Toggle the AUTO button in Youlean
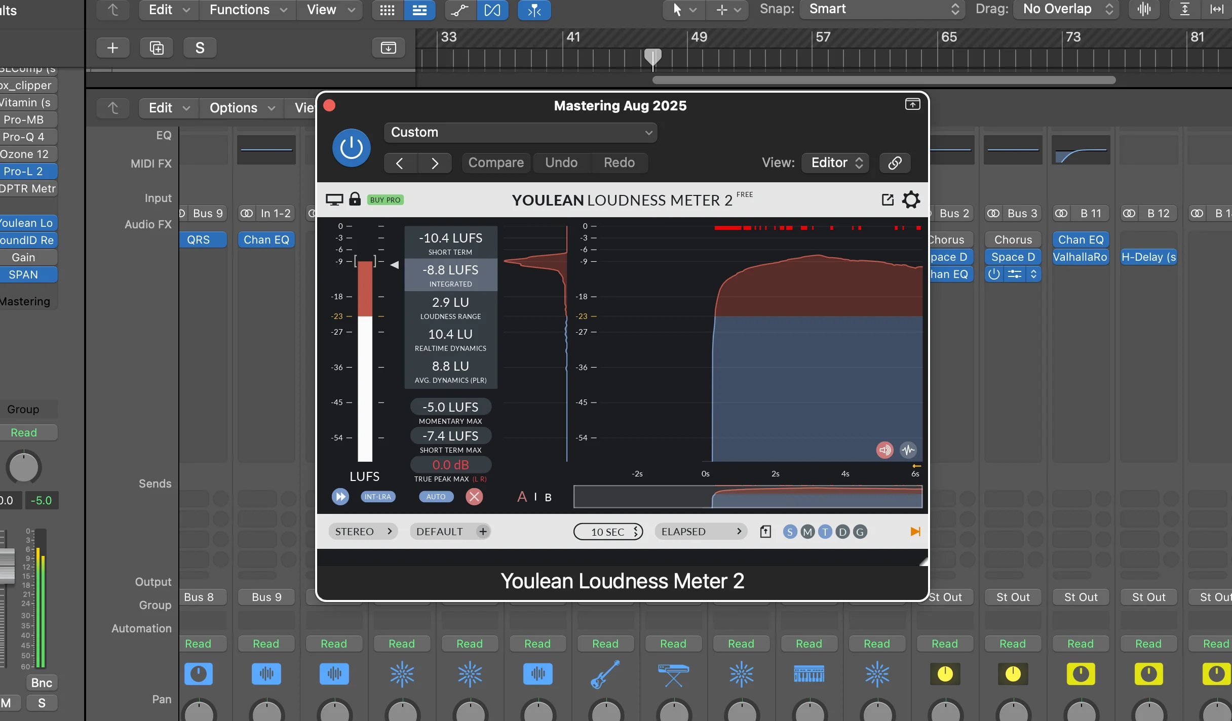Viewport: 1232px width, 721px height. click(x=435, y=496)
